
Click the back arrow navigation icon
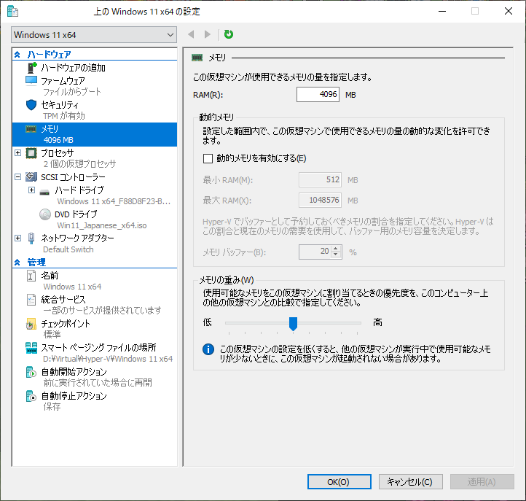click(x=191, y=34)
